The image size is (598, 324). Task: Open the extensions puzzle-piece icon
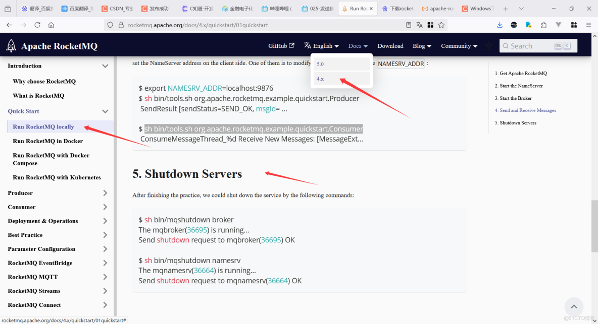(x=543, y=25)
